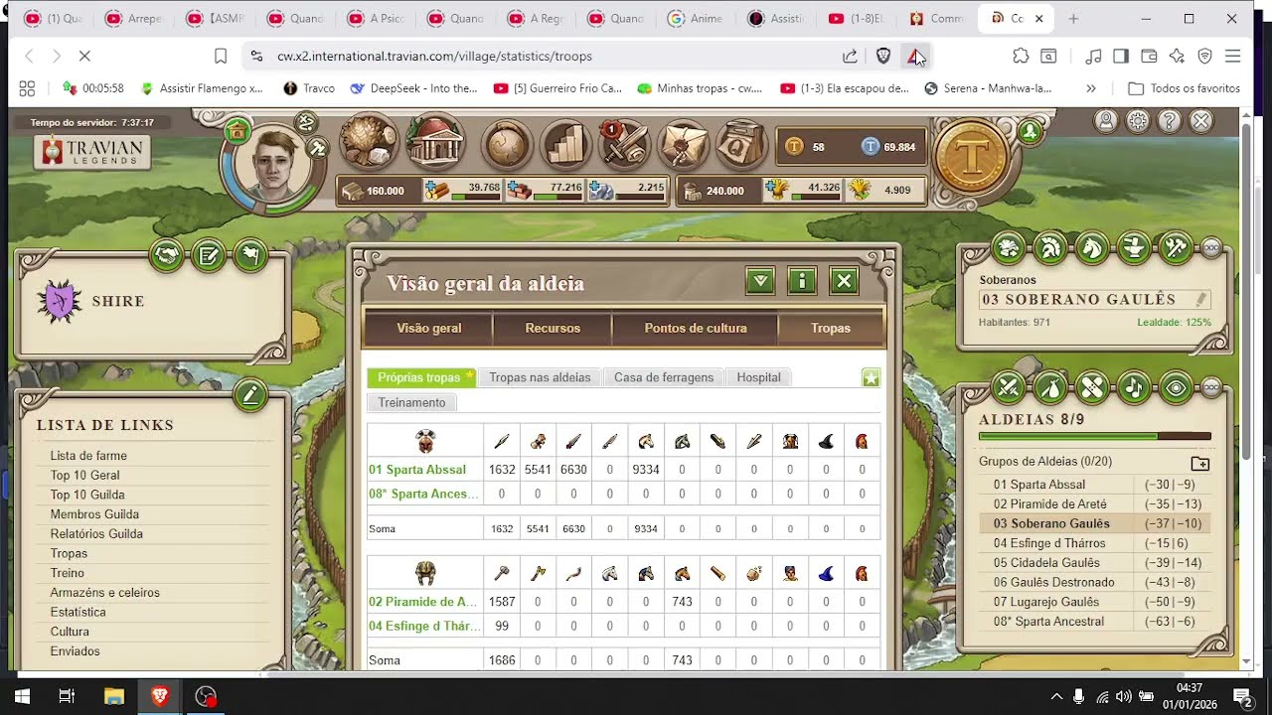Log out using the game X icon
This screenshot has width=1272, height=715.
click(1201, 121)
